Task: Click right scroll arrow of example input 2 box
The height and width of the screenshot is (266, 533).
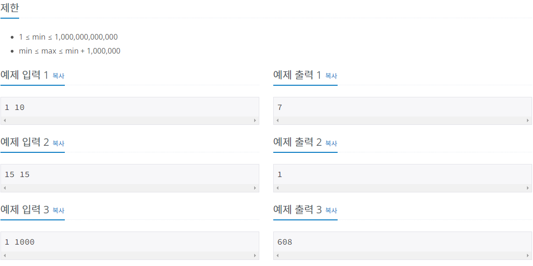Action: pos(255,188)
